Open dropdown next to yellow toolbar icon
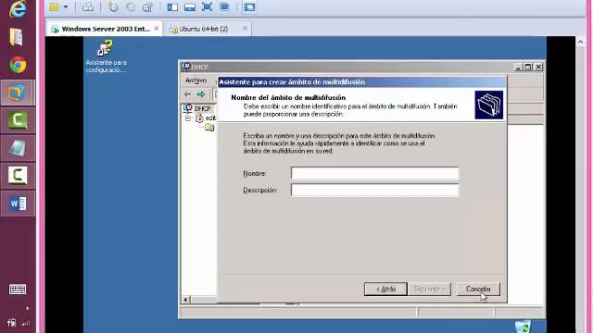Screen dimensions: 593x333 coord(66,6)
